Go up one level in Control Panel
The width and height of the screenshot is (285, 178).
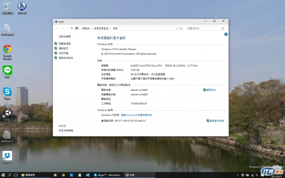click(x=72, y=28)
